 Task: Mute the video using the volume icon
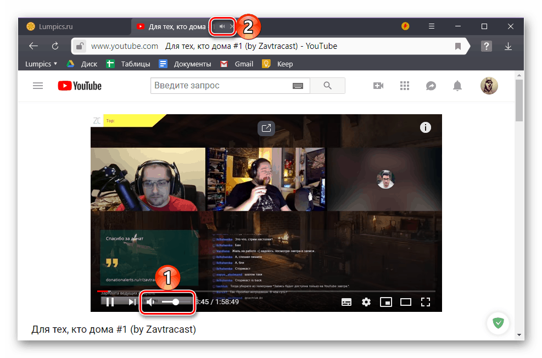tap(151, 301)
